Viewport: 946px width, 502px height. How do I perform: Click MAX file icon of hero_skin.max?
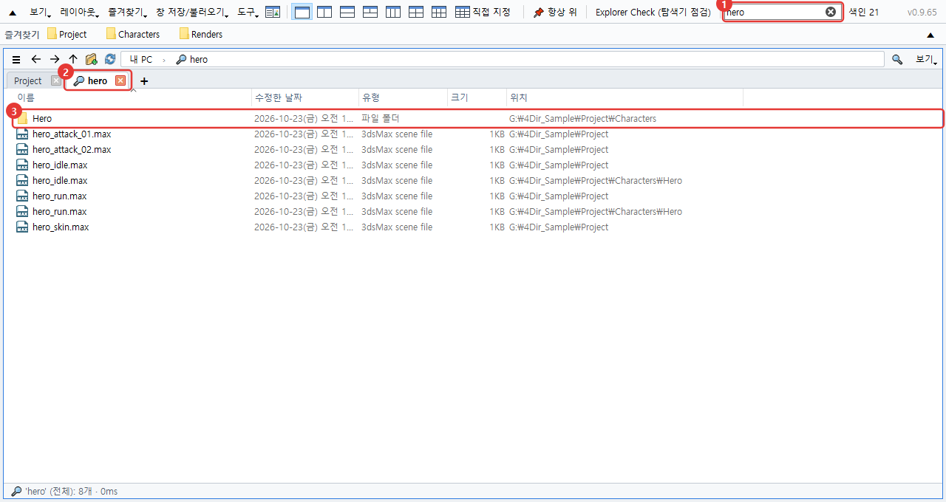click(22, 227)
